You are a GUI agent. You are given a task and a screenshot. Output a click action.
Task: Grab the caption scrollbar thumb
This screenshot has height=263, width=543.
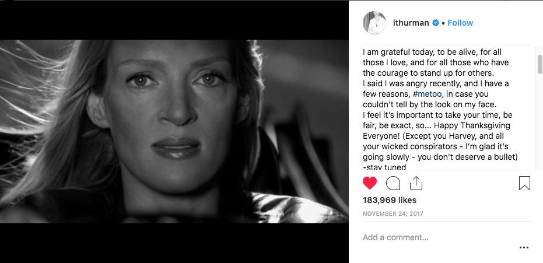[x=540, y=64]
